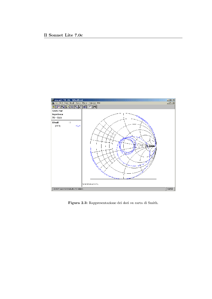Screen dimensions: 212x299
Task: Click the open-folder icon in the toolbar
Action: (54, 107)
